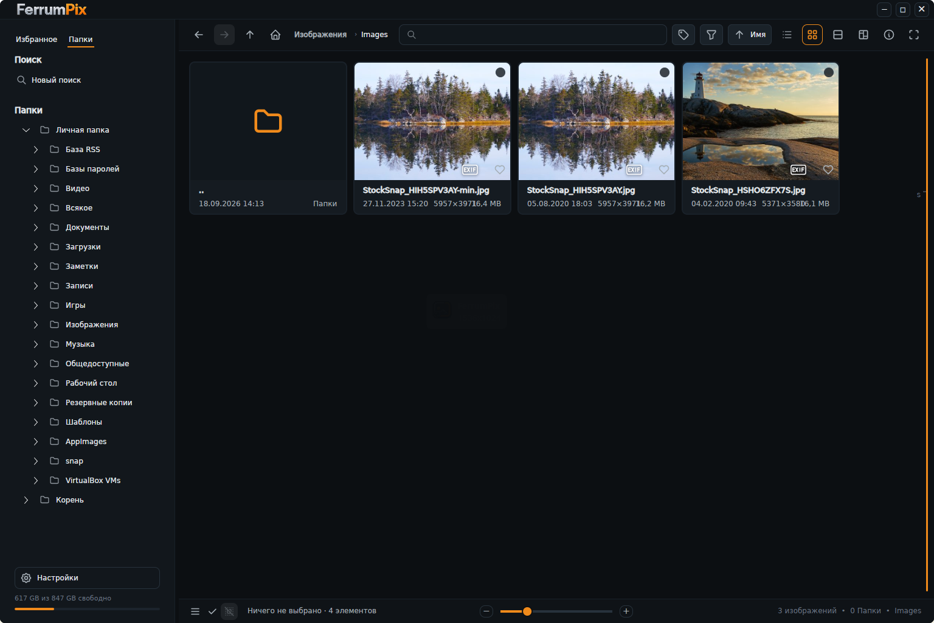Open lighthouse thumbnail StockSnap_HSHO6ZFX7S.jpg
Screen dimensions: 934x623
click(761, 121)
